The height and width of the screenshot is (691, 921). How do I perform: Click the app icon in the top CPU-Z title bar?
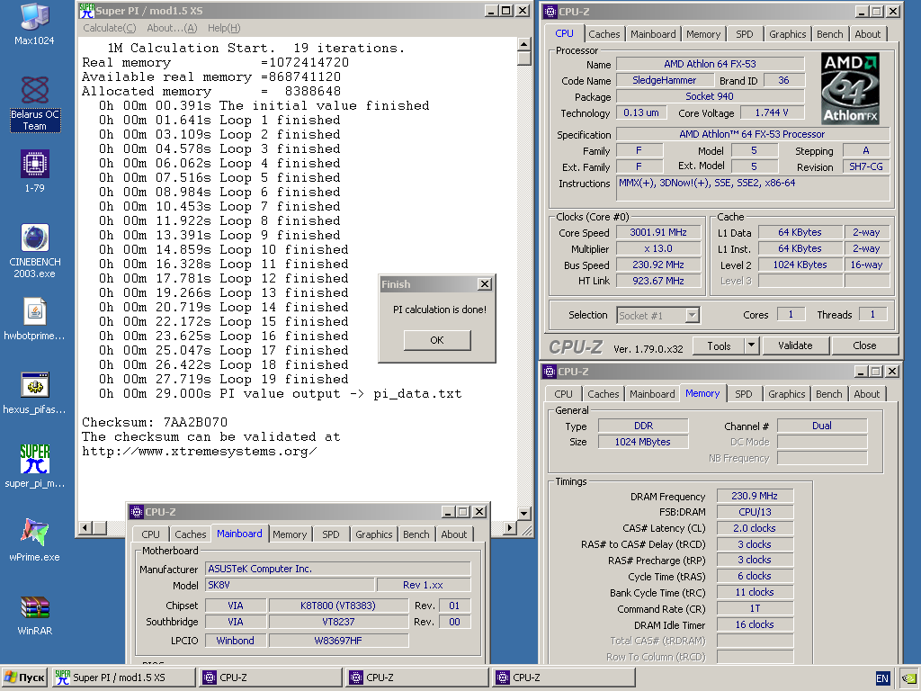(550, 11)
